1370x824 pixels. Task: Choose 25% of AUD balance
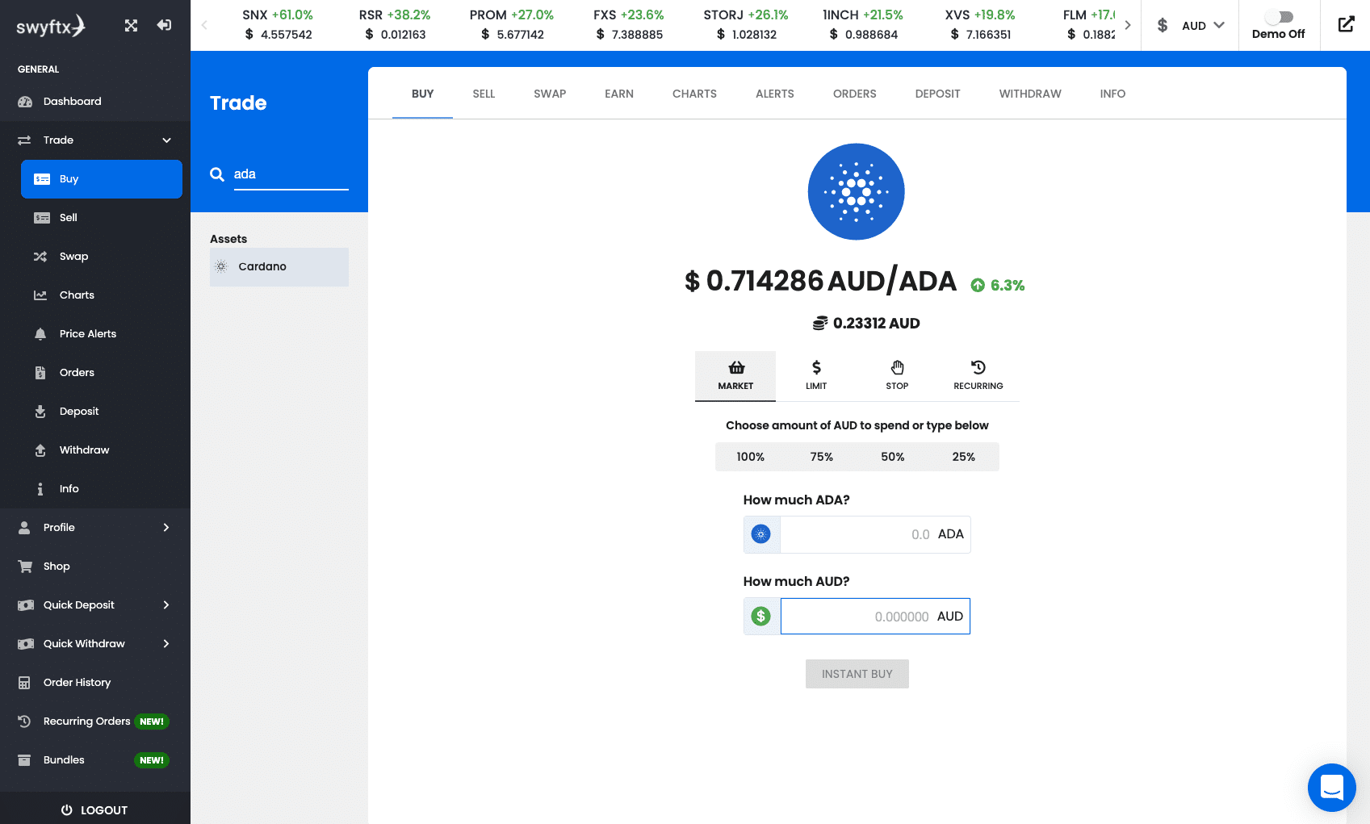(964, 457)
